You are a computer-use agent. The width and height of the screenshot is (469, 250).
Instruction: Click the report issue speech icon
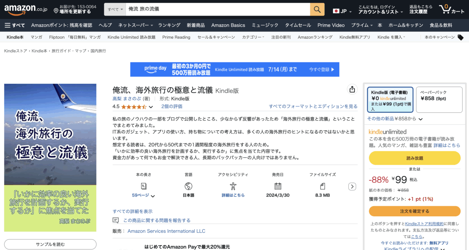click(x=116, y=220)
